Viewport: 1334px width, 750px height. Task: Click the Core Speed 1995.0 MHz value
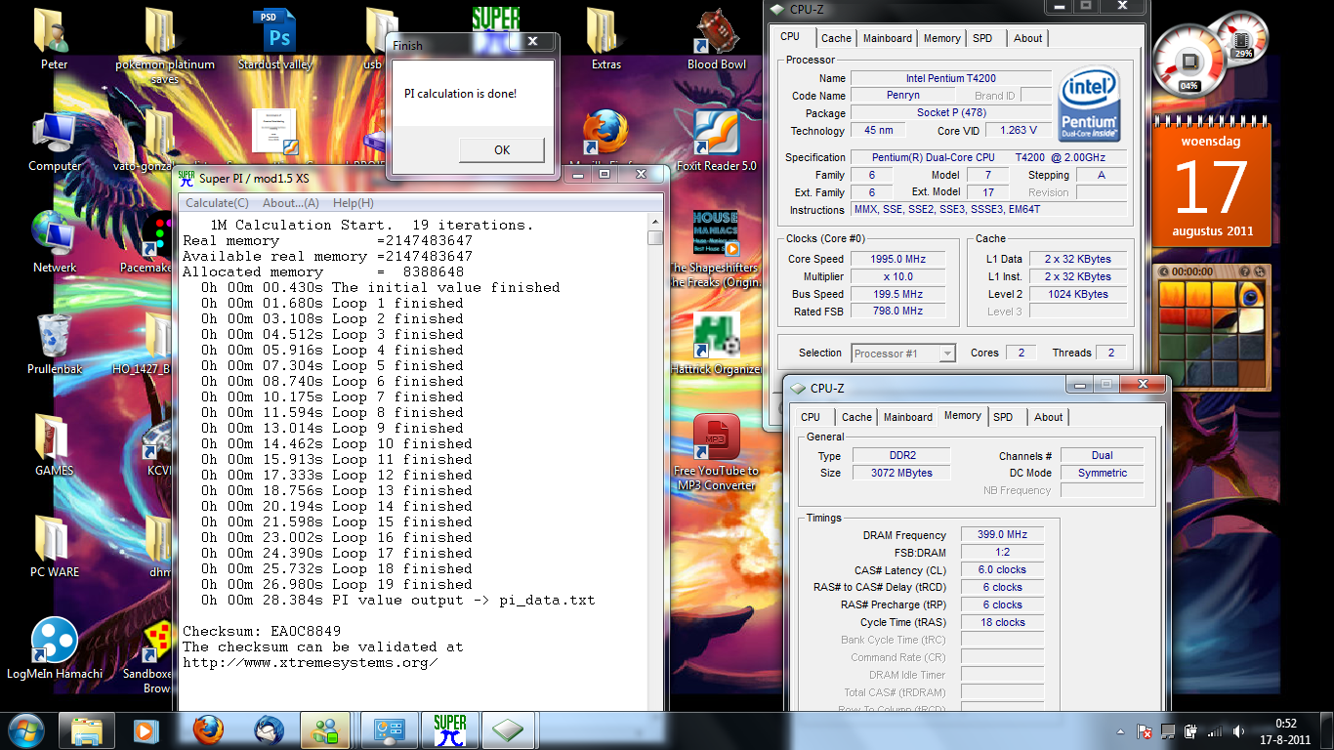896,259
